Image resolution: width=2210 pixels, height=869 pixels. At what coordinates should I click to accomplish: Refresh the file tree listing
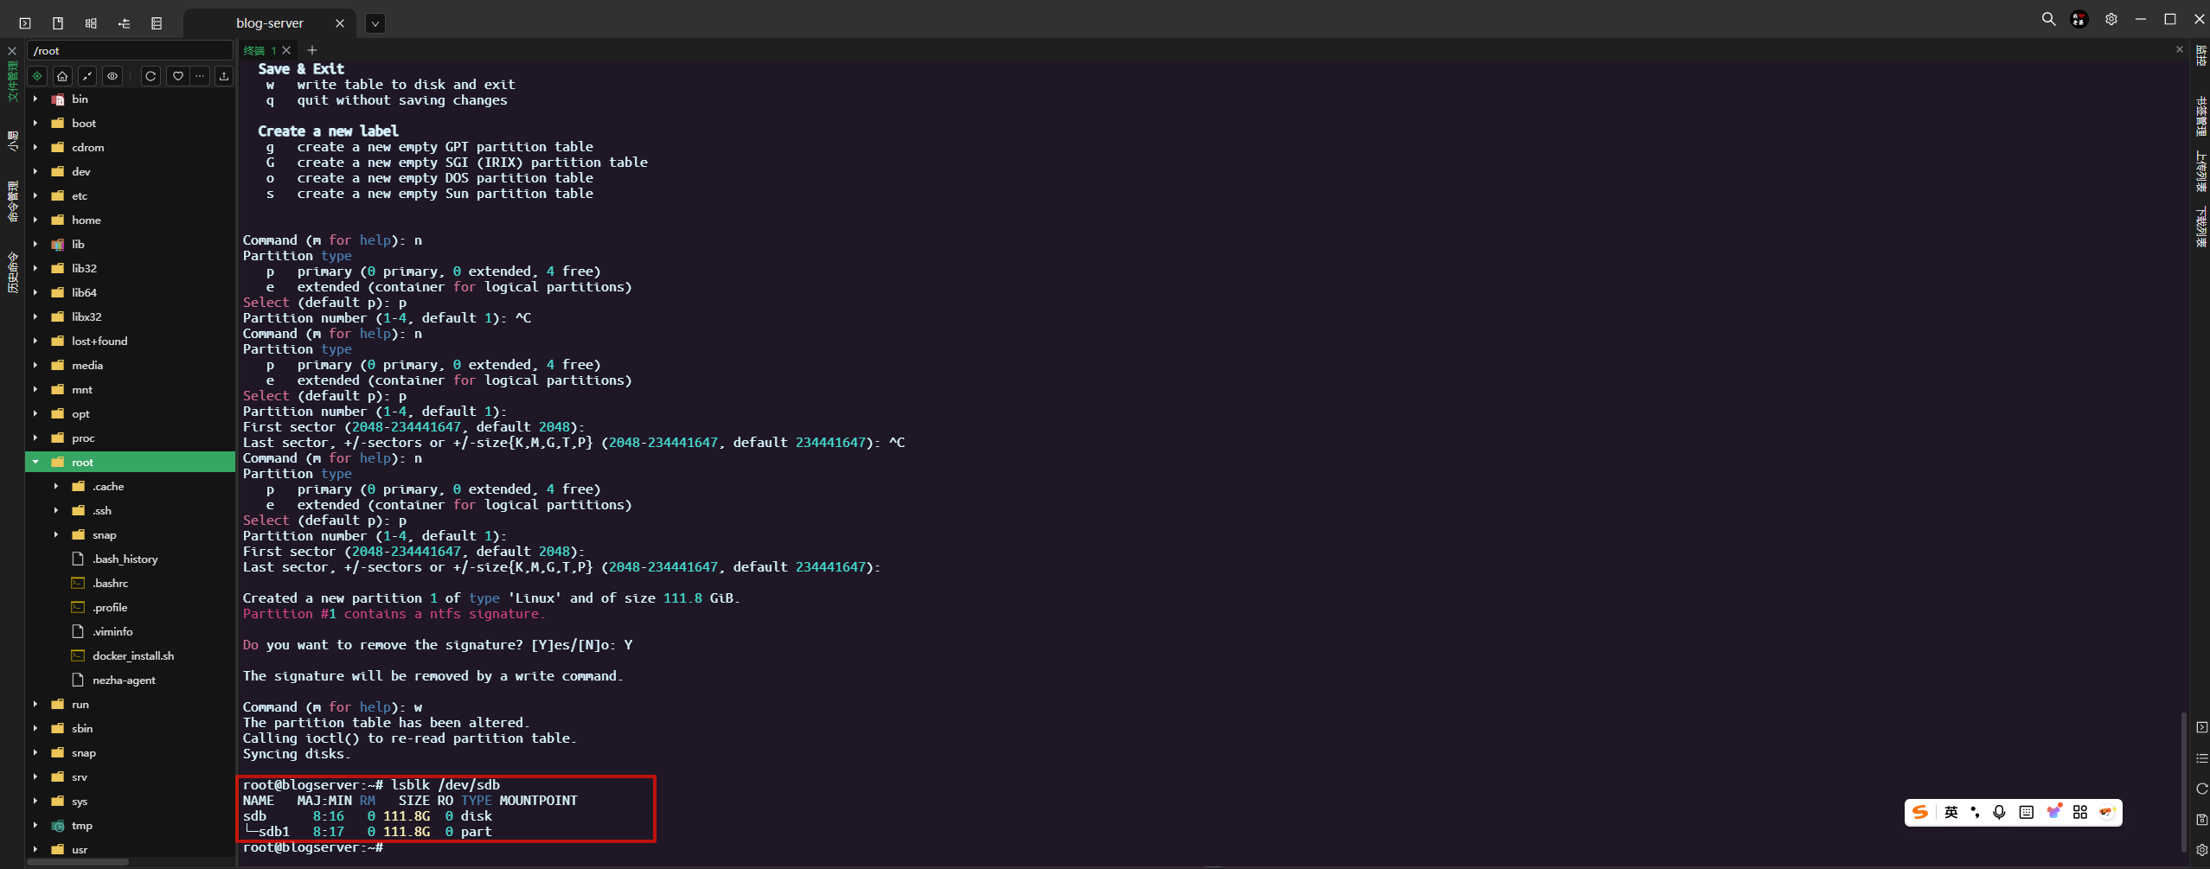(x=151, y=76)
